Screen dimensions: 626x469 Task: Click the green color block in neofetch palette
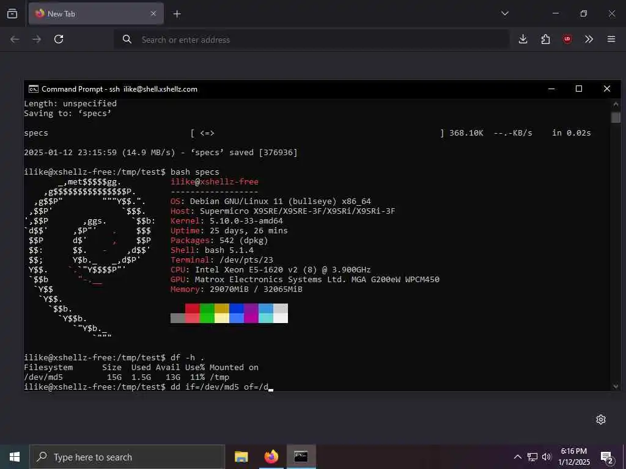click(x=207, y=308)
